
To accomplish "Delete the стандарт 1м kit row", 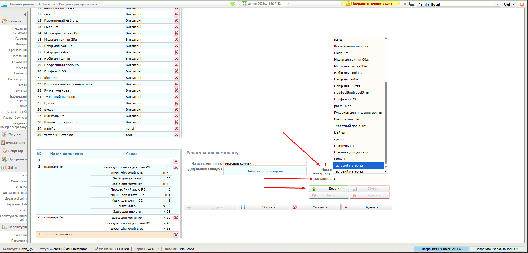I will coord(176,167).
